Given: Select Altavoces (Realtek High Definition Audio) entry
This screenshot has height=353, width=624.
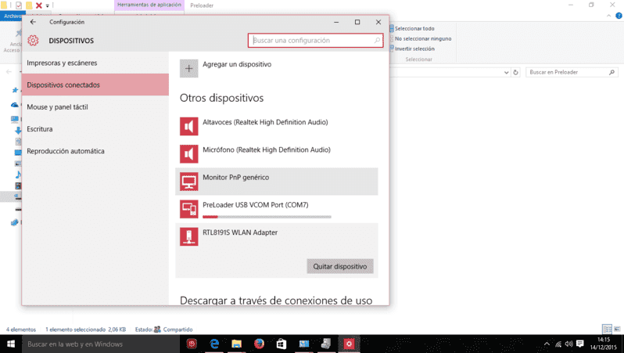Looking at the screenshot, I should click(x=277, y=126).
